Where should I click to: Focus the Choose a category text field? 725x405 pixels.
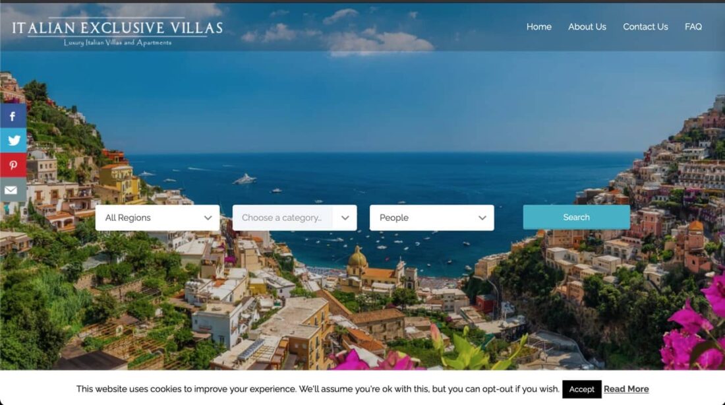click(x=283, y=218)
